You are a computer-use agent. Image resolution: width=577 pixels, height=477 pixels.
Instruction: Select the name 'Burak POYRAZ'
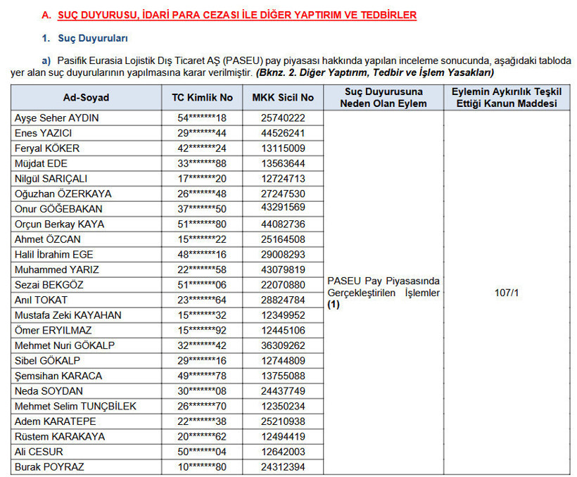pyautogui.click(x=49, y=467)
